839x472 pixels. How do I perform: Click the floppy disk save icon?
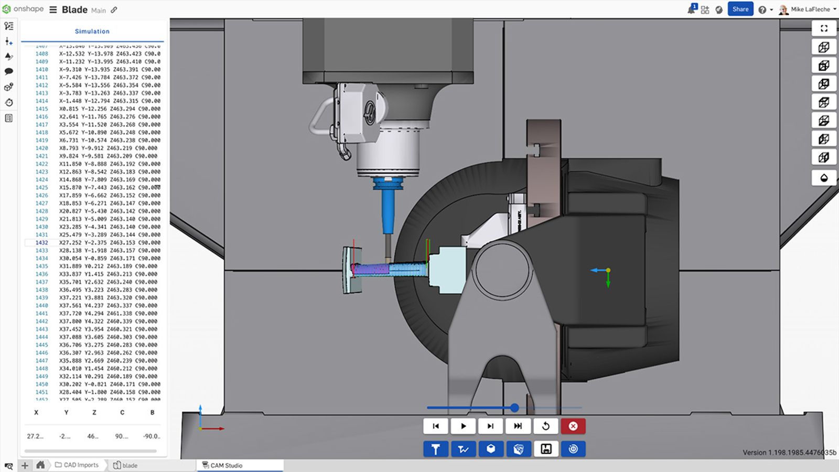546,449
